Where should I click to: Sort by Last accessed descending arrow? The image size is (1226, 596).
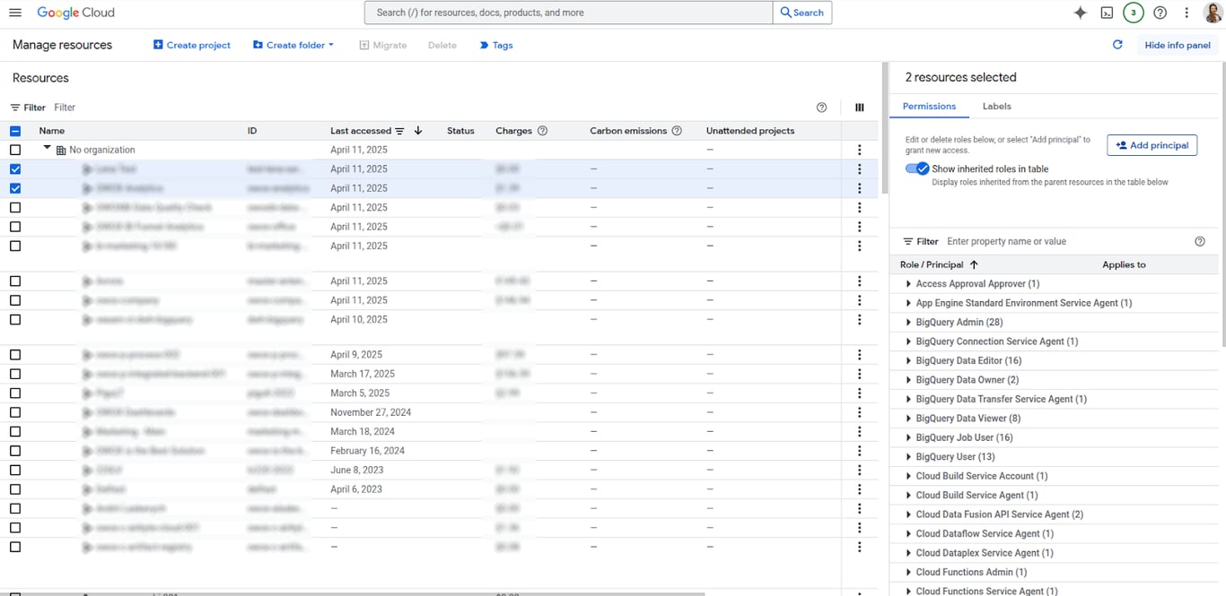point(418,131)
